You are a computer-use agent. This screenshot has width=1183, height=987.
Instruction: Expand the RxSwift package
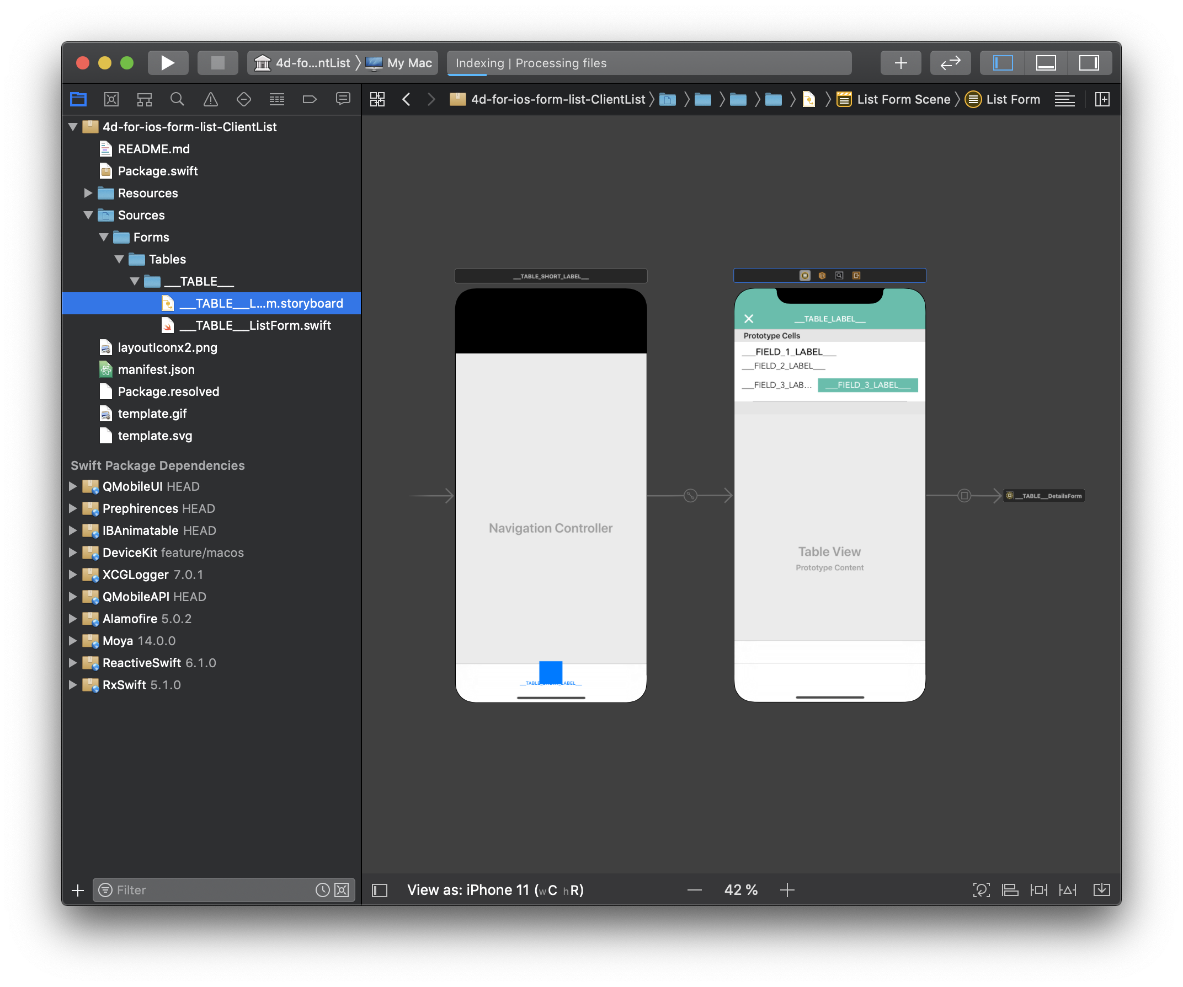73,685
